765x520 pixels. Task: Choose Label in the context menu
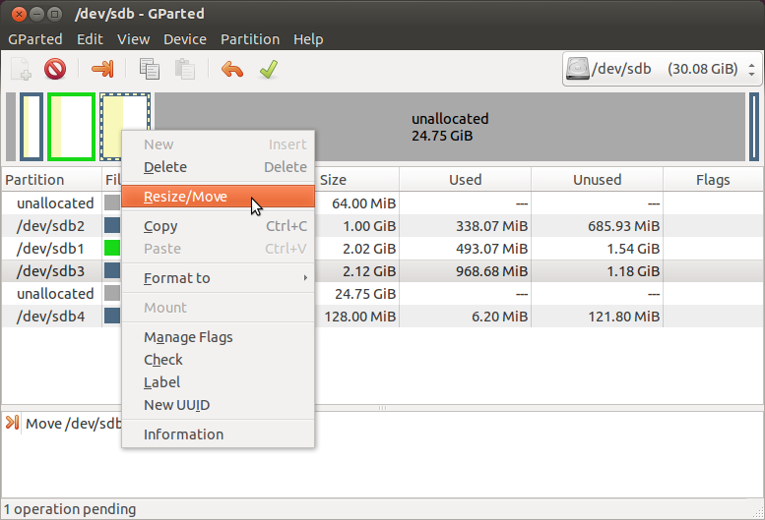[x=218, y=382]
